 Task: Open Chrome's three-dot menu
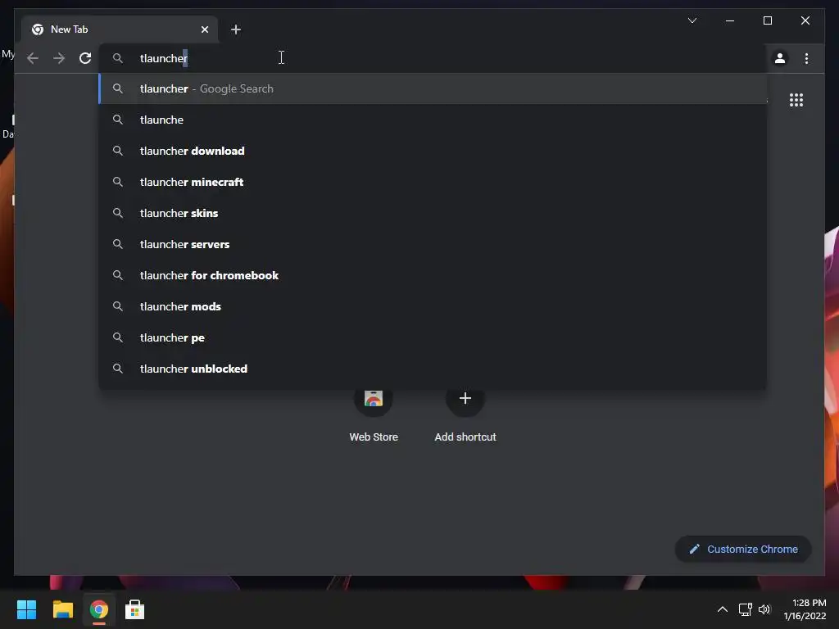(x=806, y=58)
